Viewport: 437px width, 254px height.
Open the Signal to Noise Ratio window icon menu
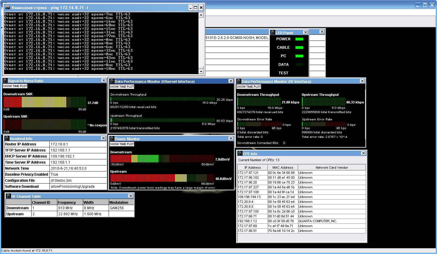[x=5, y=81]
